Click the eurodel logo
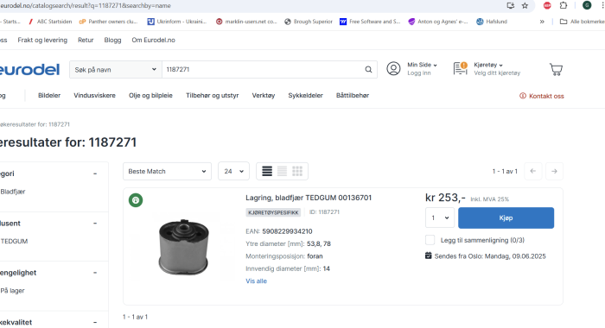 click(x=29, y=70)
